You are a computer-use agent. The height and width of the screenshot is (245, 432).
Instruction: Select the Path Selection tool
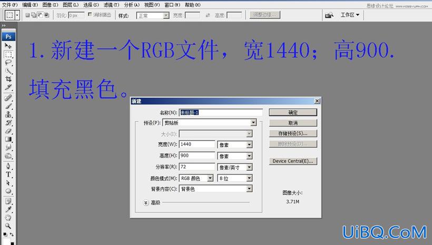[8, 182]
